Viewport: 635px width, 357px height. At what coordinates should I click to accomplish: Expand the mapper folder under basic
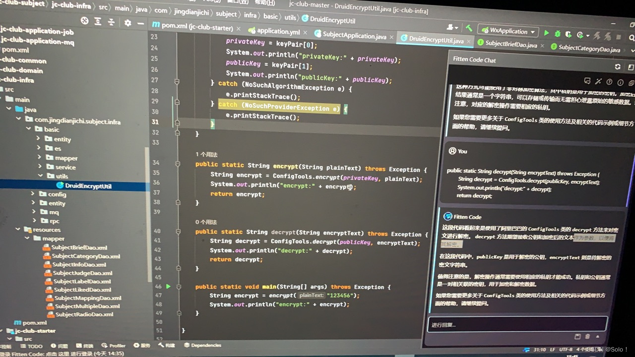[38, 157]
